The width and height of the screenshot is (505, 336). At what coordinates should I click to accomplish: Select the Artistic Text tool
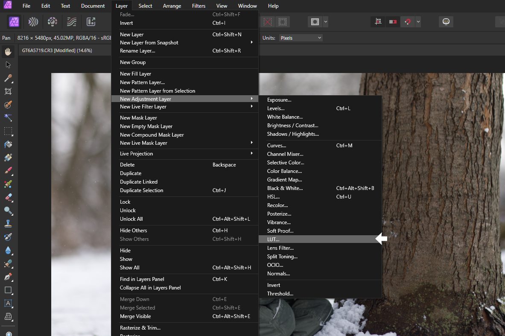[8, 304]
